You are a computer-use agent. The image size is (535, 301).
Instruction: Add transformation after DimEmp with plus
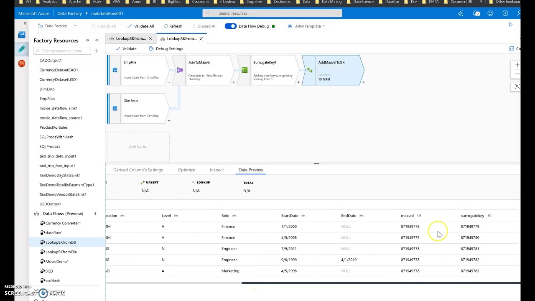(169, 121)
